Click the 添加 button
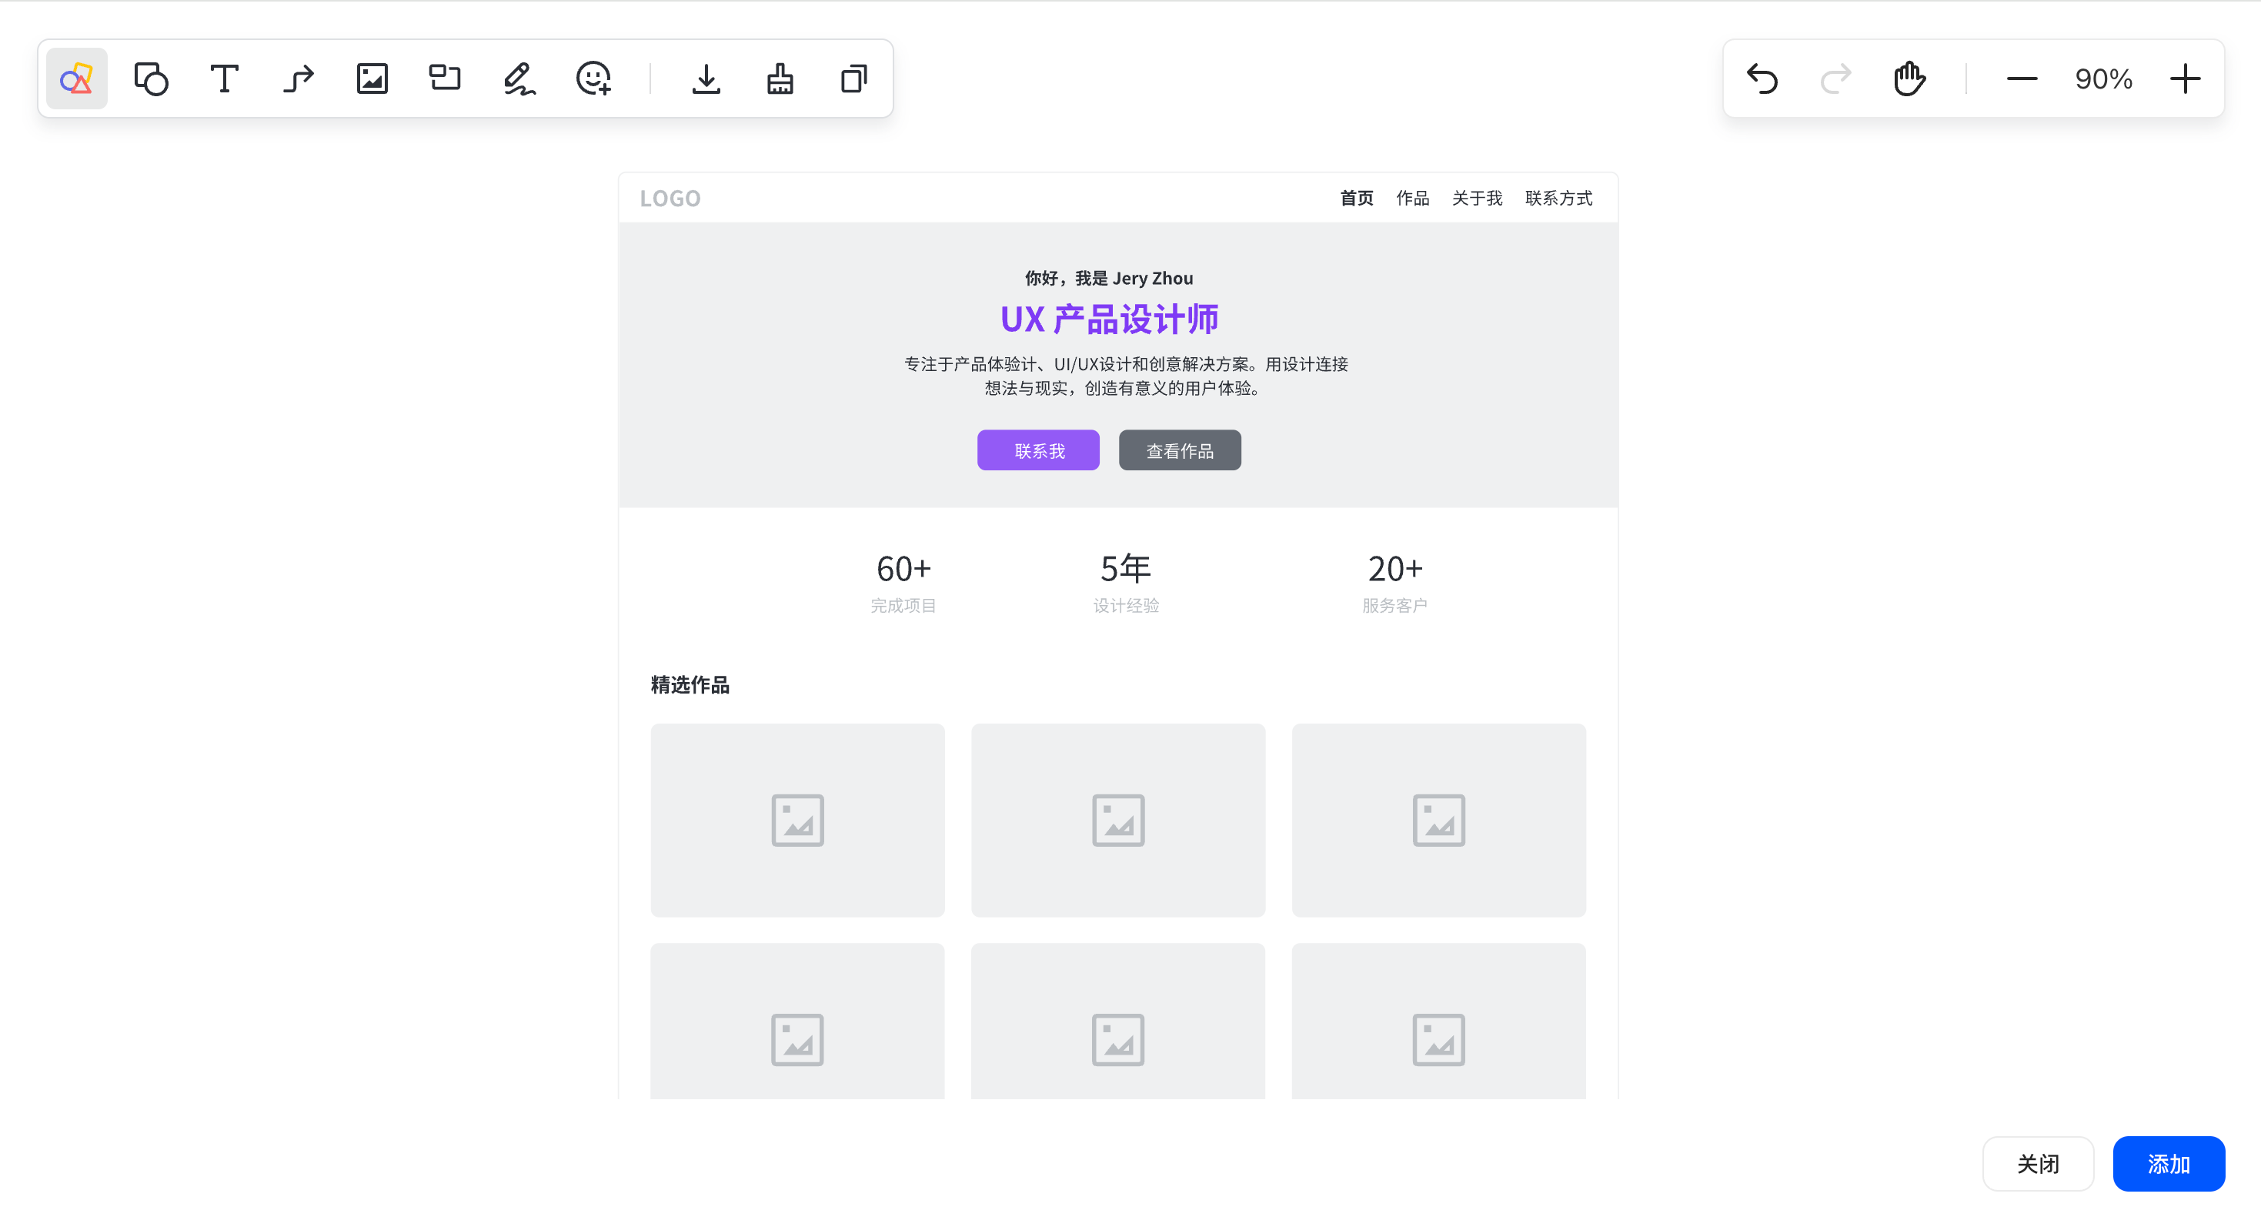The image size is (2261, 1227). pos(2168,1164)
